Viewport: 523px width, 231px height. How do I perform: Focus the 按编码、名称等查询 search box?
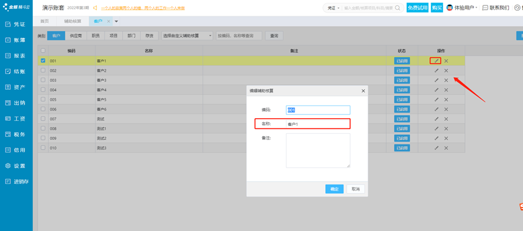click(239, 36)
